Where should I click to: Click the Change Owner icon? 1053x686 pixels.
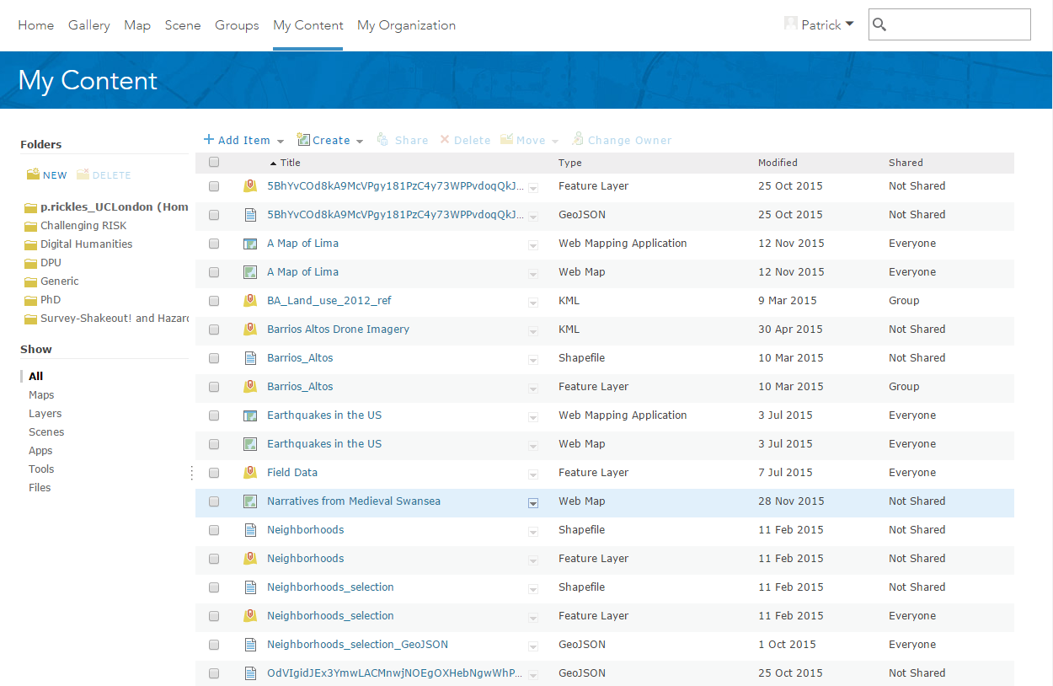coord(579,139)
